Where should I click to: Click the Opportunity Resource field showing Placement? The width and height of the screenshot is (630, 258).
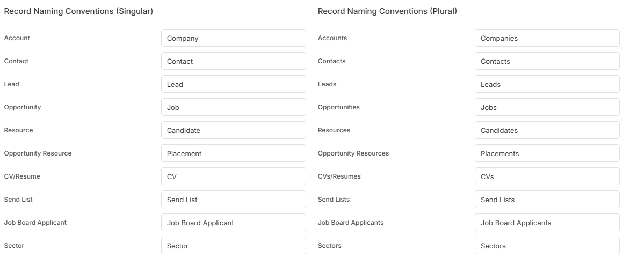click(234, 153)
